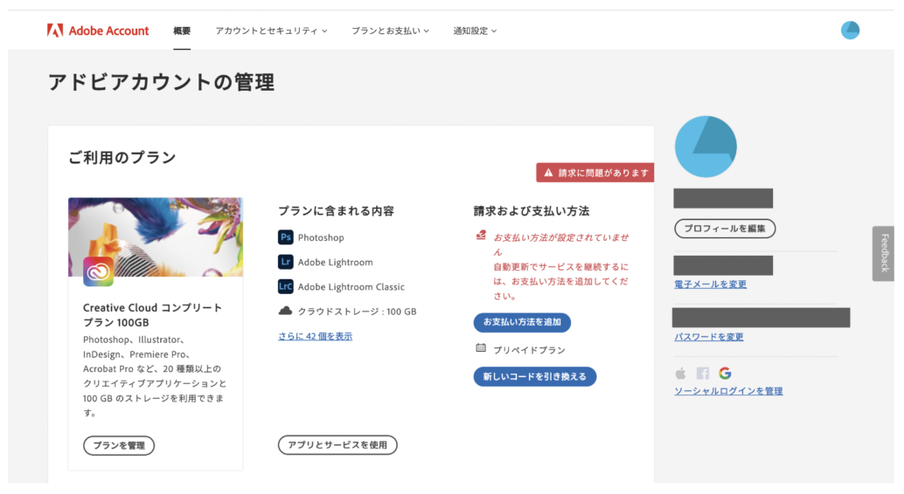
Task: Click the アドビアカウントの管理 page heading
Action: coord(161,82)
